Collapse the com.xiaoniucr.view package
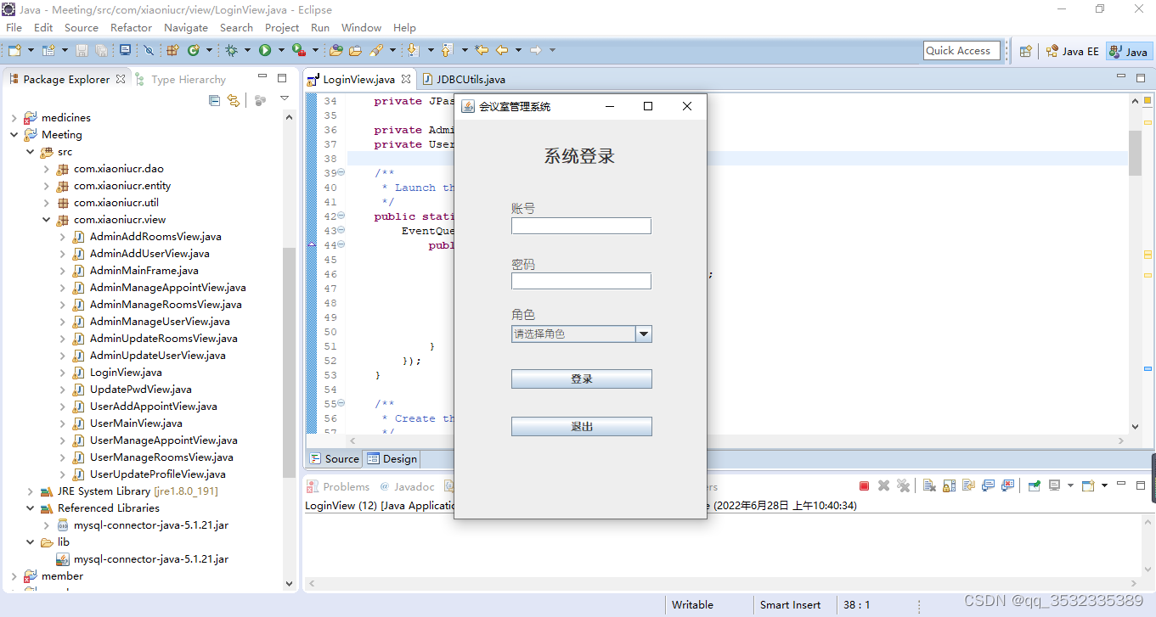Viewport: 1156px width, 617px height. click(47, 220)
